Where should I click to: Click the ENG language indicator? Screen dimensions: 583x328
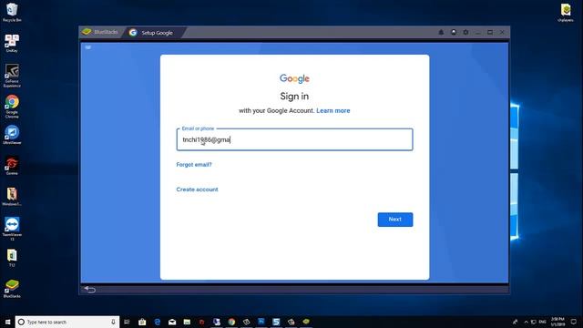point(543,322)
